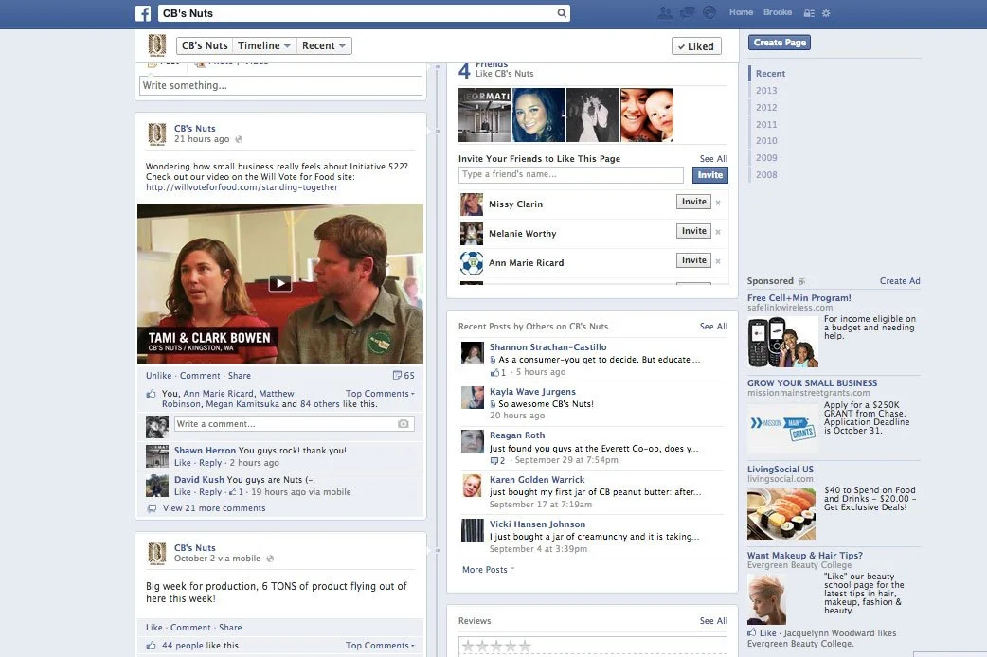Click Like under David Kush's comment
The image size is (987, 657).
(183, 492)
